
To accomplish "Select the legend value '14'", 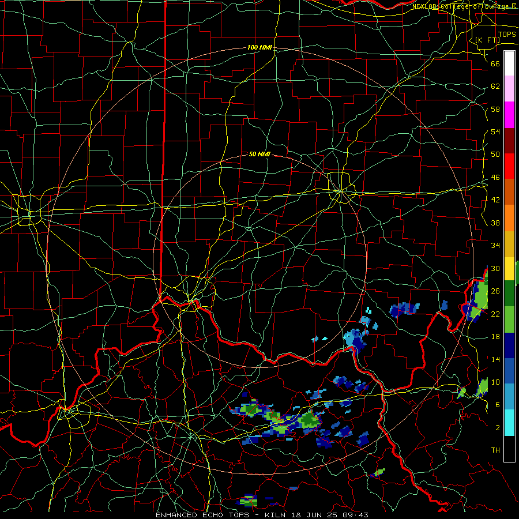I will pyautogui.click(x=495, y=359).
